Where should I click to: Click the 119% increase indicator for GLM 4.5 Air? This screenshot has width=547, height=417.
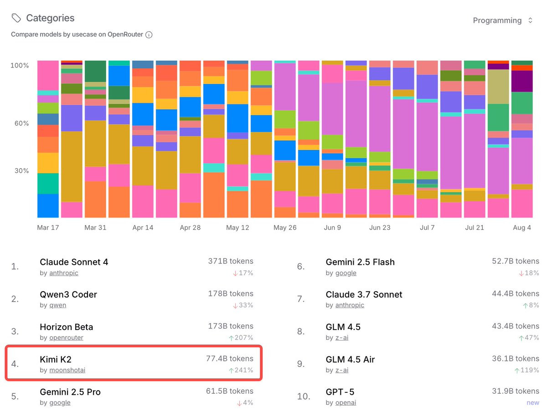point(527,370)
